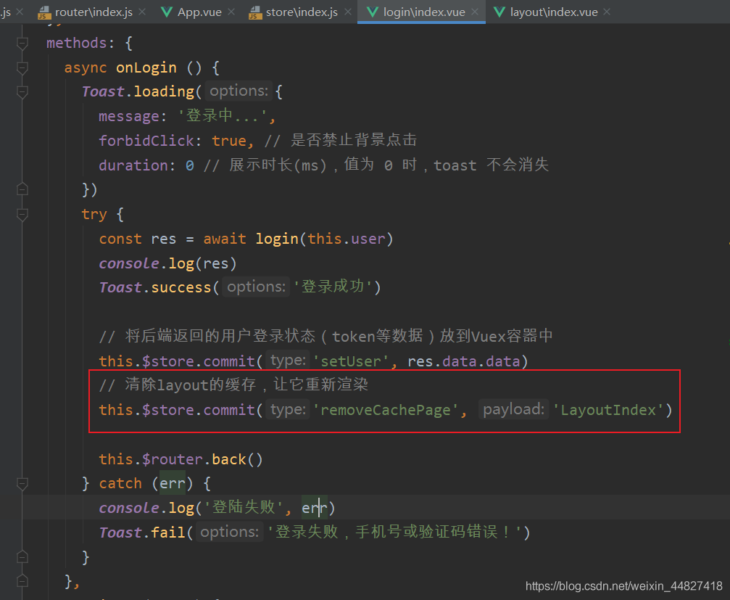Click the catch keyword
Viewport: 730px width, 600px height.
(x=120, y=483)
